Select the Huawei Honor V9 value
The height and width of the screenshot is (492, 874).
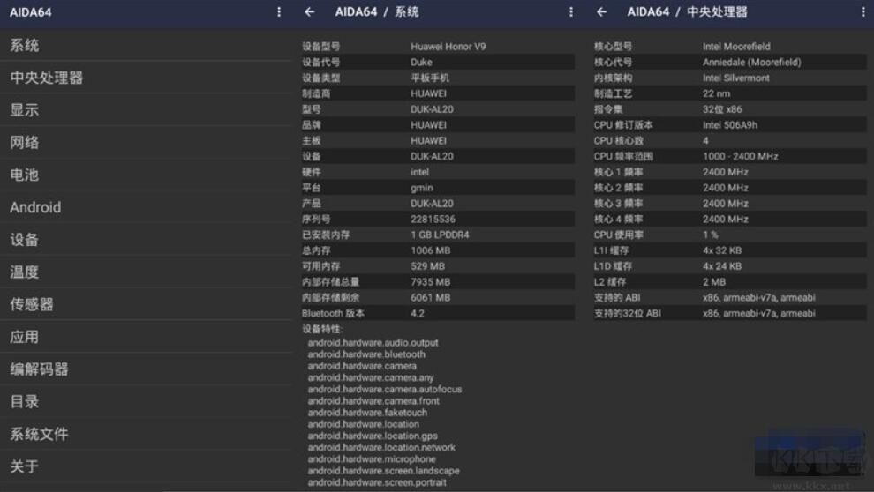click(x=448, y=46)
